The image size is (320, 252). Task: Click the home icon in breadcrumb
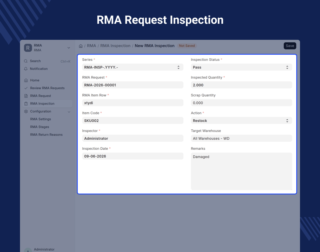coord(81,46)
